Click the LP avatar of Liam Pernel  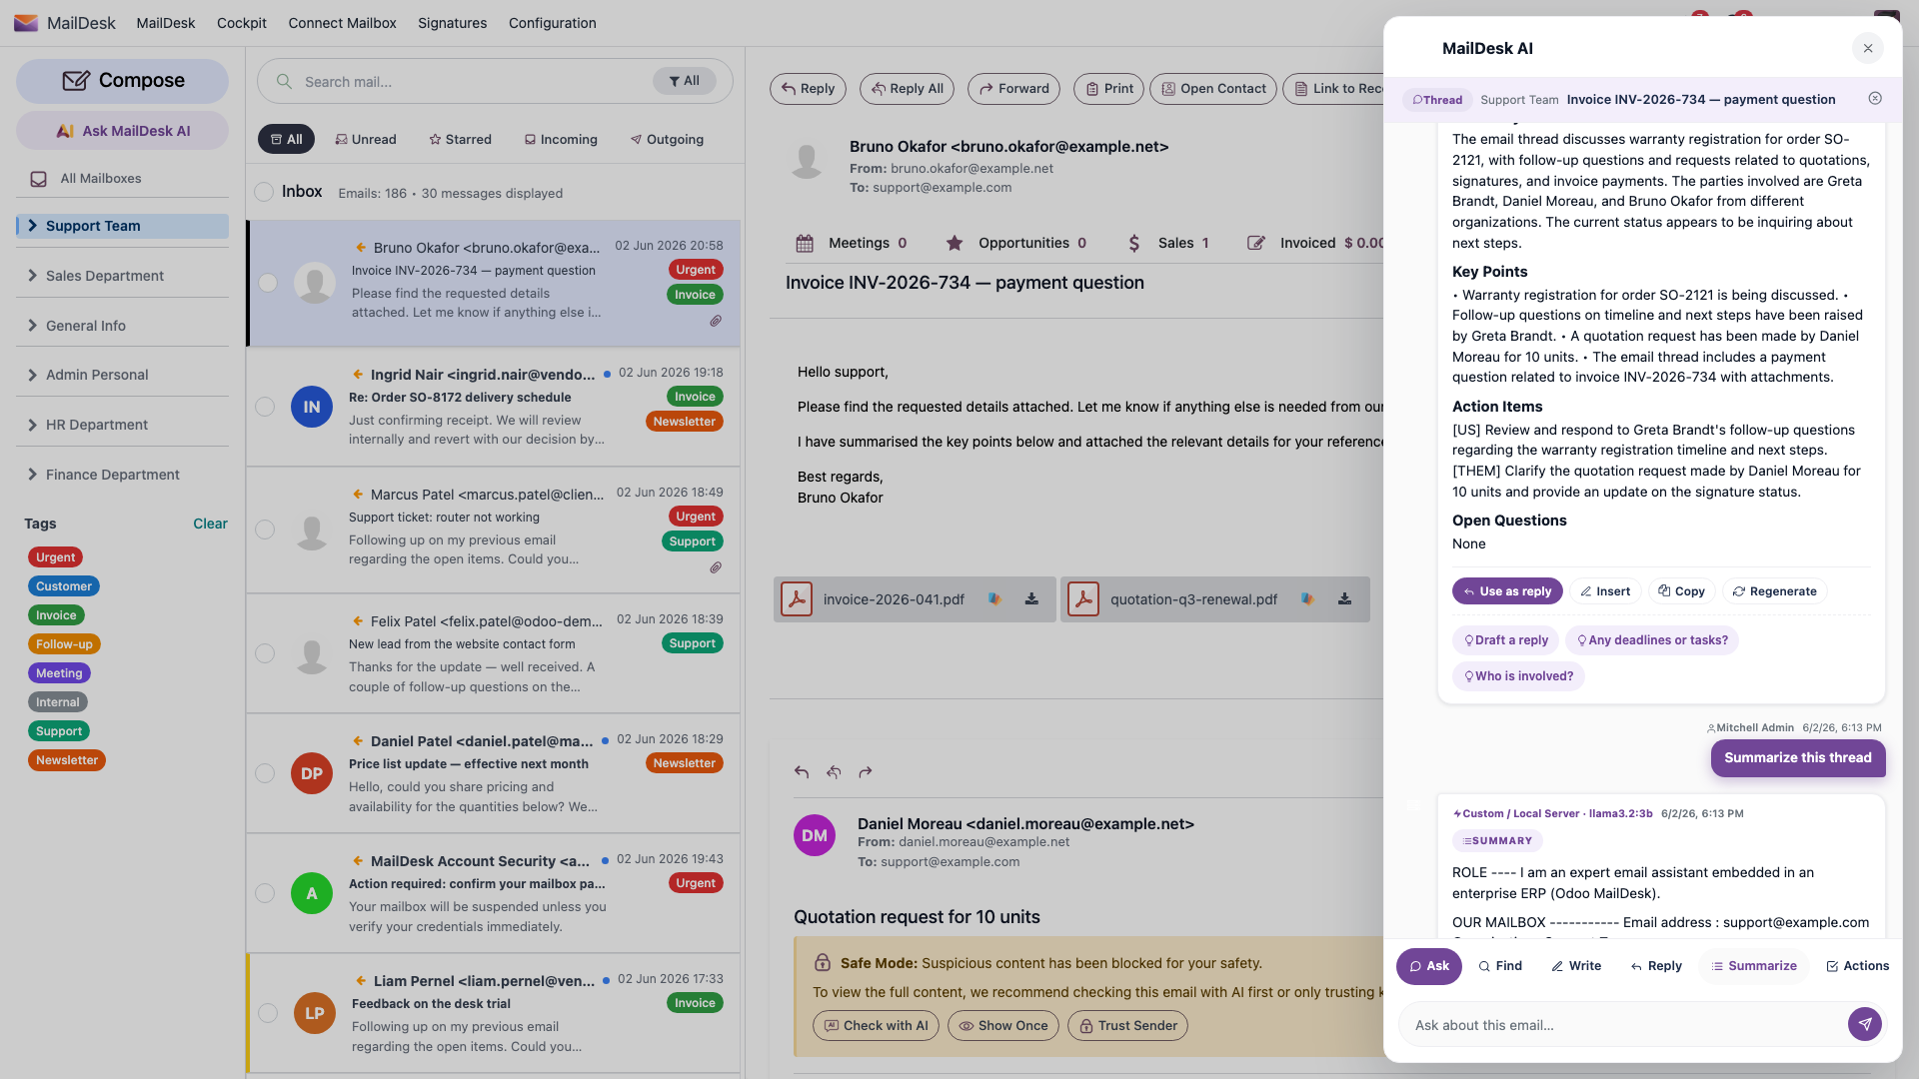click(x=315, y=1013)
